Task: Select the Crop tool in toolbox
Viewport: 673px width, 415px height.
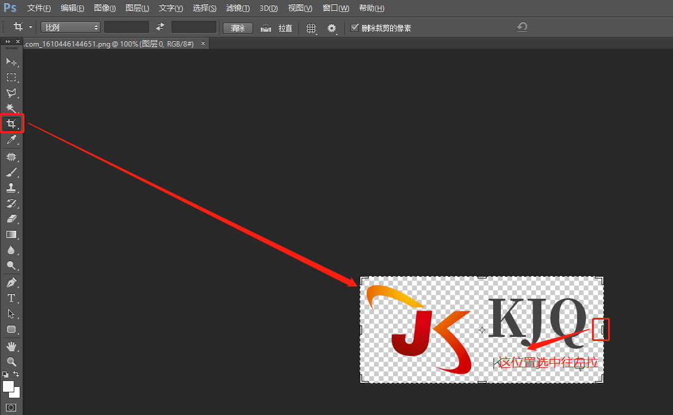Action: 11,124
